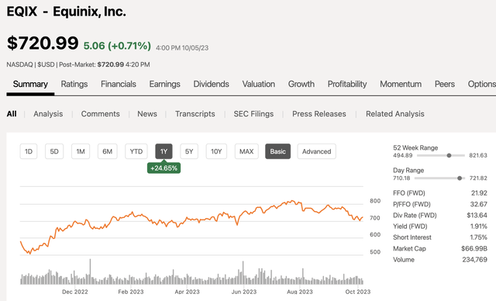Go to the Earnings tab
Image resolution: width=496 pixels, height=301 pixels.
coord(164,85)
